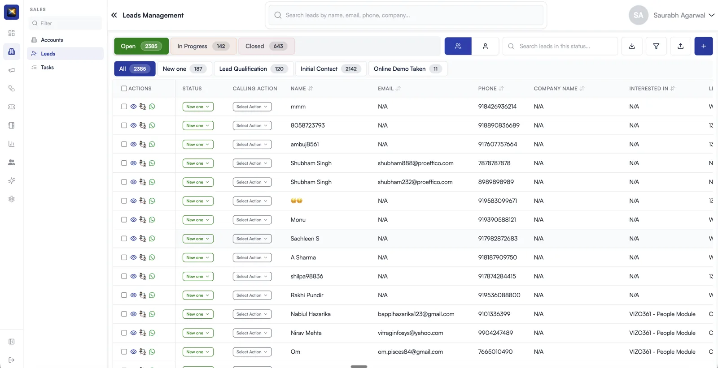This screenshot has width=718, height=368.
Task: Expand Saurabh Agarwal user menu chevron
Action: [711, 15]
